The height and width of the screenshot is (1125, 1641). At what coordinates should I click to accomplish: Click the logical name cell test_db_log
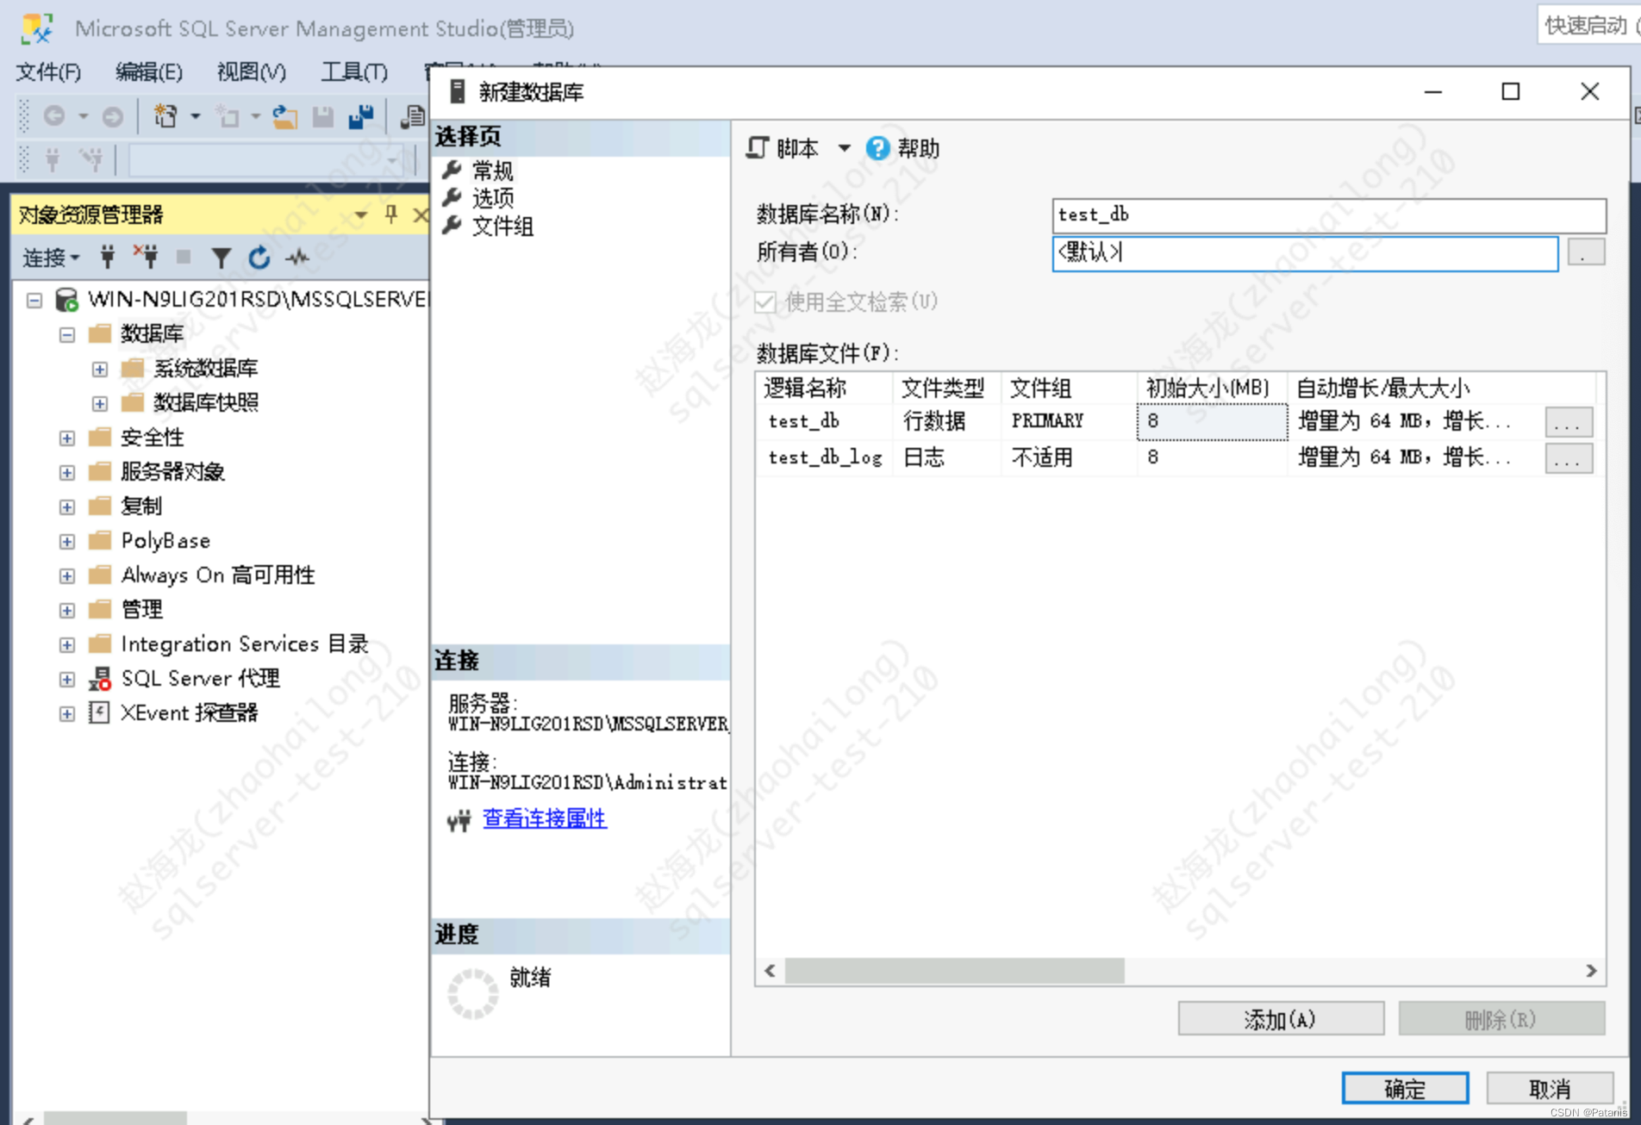(825, 457)
